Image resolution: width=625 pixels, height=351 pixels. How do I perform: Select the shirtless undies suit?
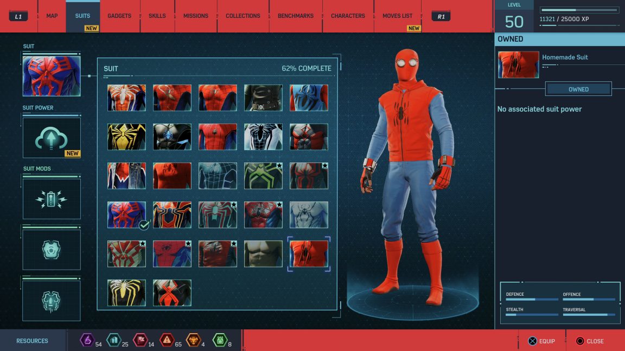[x=263, y=253]
